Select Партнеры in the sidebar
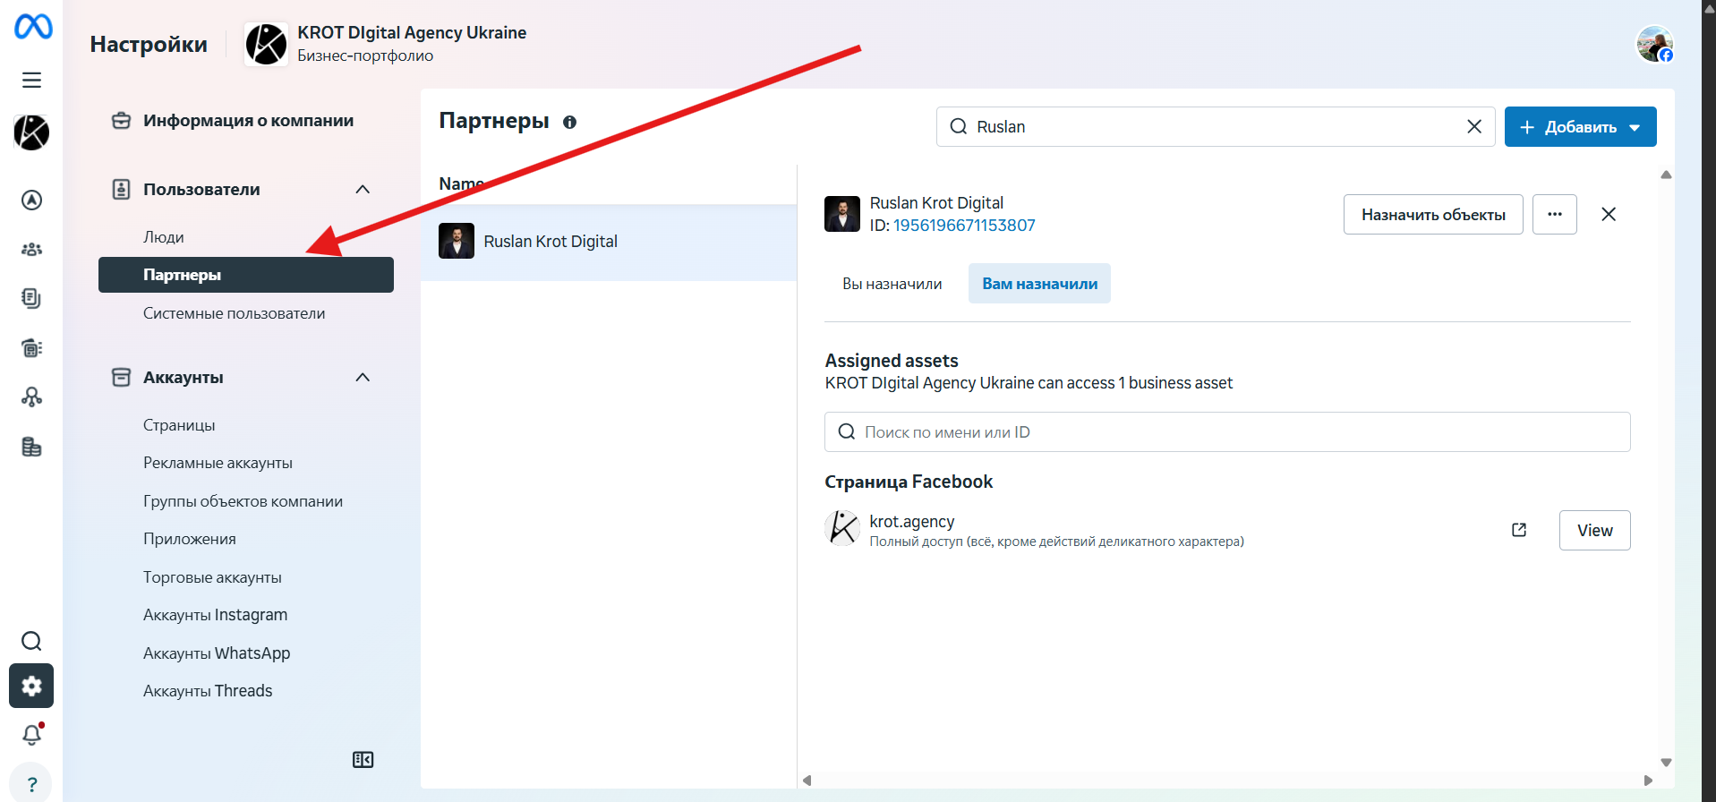The width and height of the screenshot is (1716, 802). [246, 275]
